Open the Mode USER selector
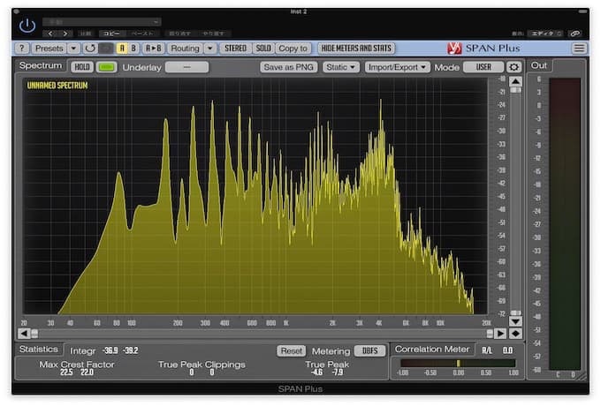The height and width of the screenshot is (406, 601). tap(483, 67)
